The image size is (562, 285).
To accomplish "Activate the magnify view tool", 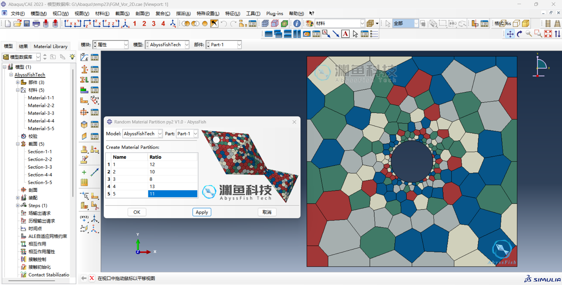I will 529,34.
